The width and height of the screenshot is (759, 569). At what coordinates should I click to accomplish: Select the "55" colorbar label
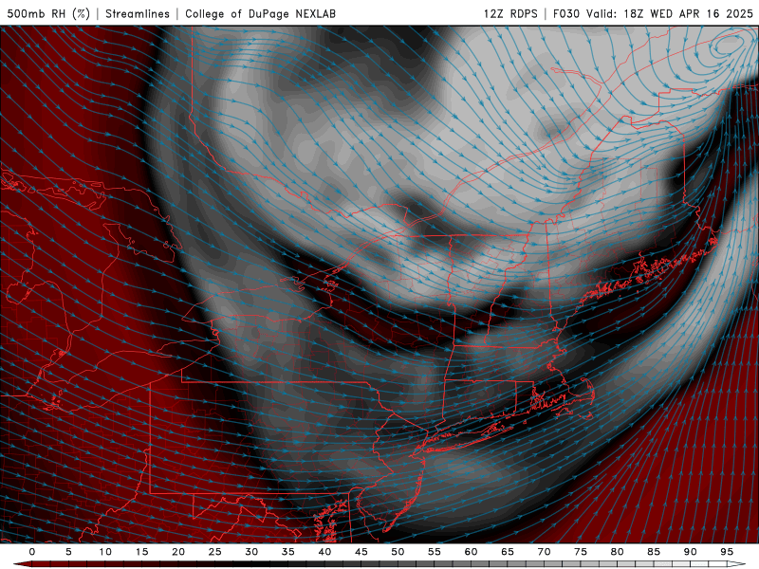tap(435, 552)
